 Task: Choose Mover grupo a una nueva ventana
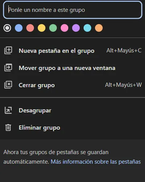72,68
